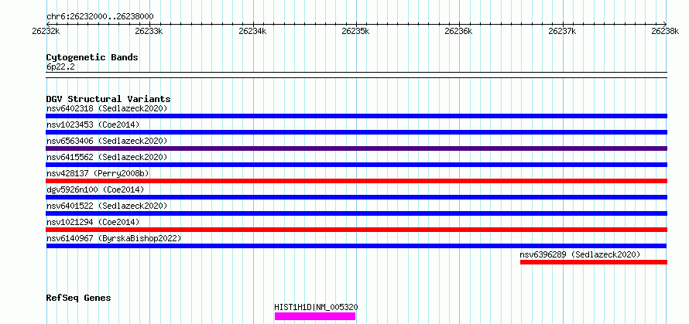Screen dimensions: 689x324
Task: Select the blue bar under nsv6140967
Action: [356, 246]
